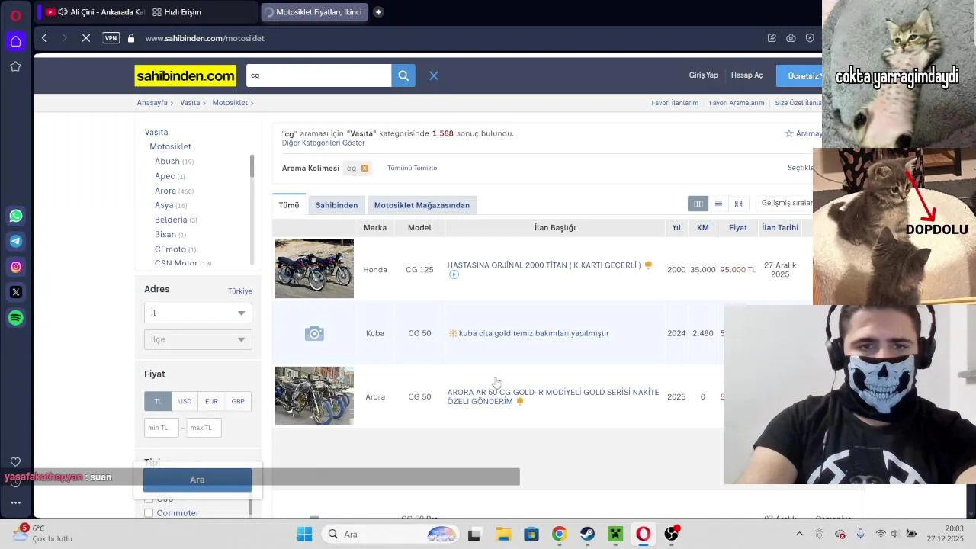The image size is (976, 549).
Task: Open the Arora brand category
Action: tap(165, 191)
